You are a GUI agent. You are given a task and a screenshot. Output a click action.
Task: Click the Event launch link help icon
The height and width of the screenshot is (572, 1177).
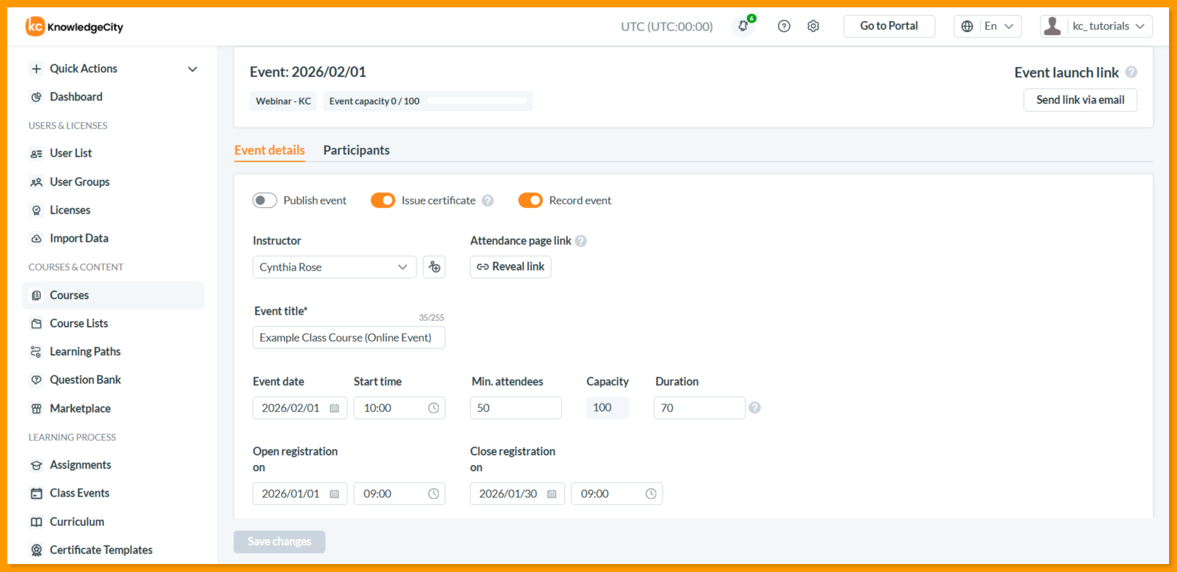pyautogui.click(x=1131, y=72)
